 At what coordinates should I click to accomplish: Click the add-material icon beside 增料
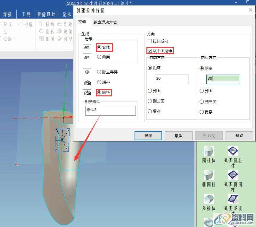pos(87,83)
